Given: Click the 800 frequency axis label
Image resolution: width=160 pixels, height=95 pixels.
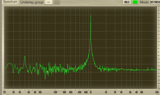Looking at the screenshot, I should point(86,92).
